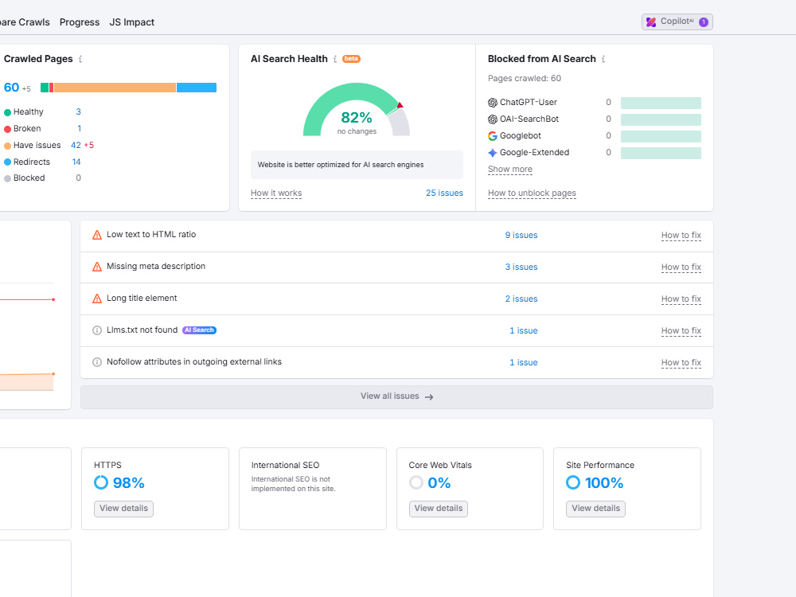Click the red trend chart endpoint
The width and height of the screenshot is (796, 597).
point(53,299)
